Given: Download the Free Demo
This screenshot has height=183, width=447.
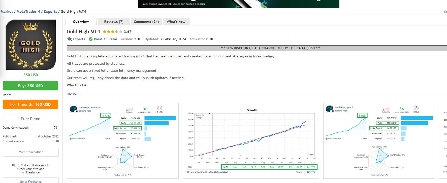Looking at the screenshot, I should (x=30, y=119).
